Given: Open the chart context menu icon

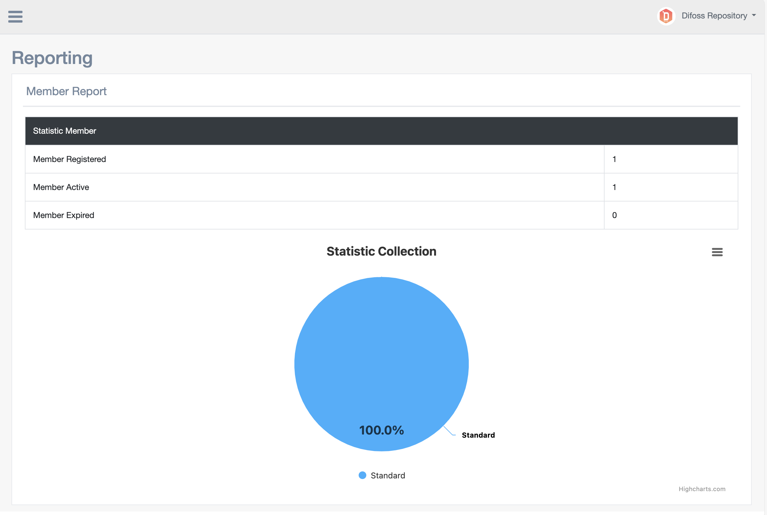Looking at the screenshot, I should pyautogui.click(x=717, y=252).
